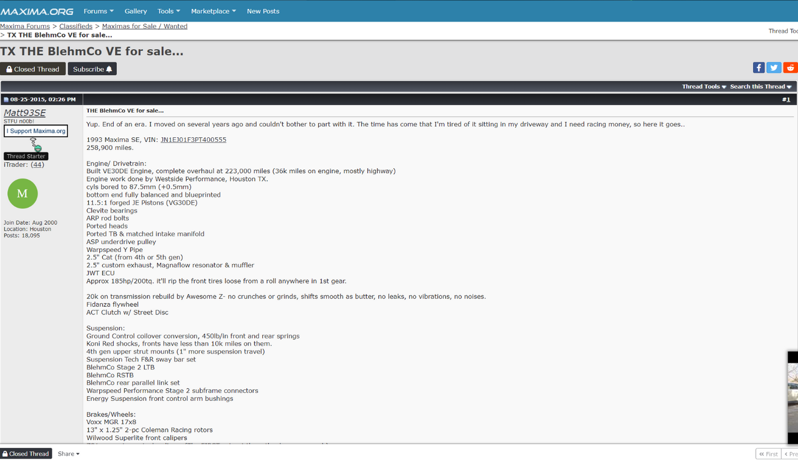
Task: Open the Marketplace dropdown
Action: (x=213, y=11)
